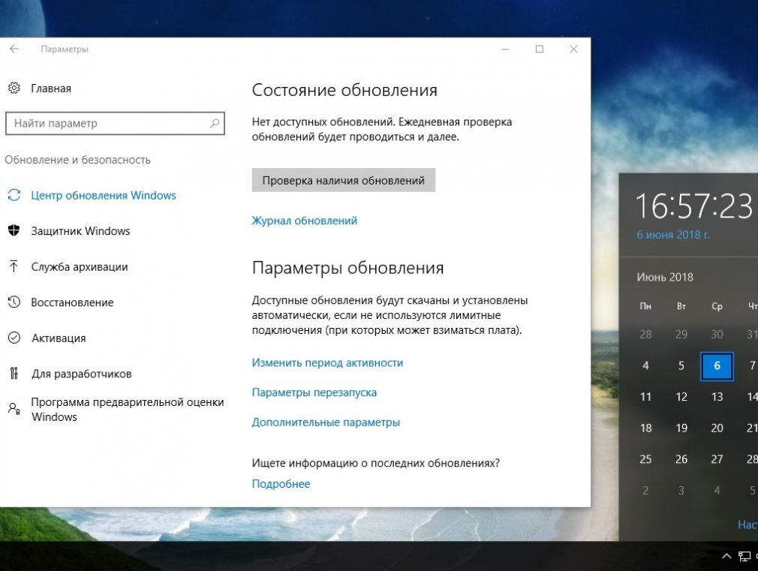This screenshot has width=758, height=571.
Task: Click the 6 июня 2018 г. date link
Action: point(673,235)
